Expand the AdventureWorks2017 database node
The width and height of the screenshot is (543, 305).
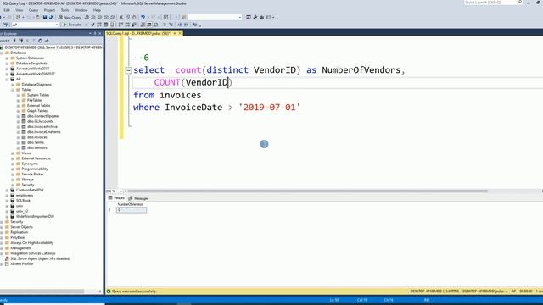pos(7,69)
